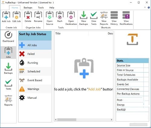This screenshot has width=151, height=128.
Task: Click the horizontal scrollbar thumb
Action: [x=67, y=120]
